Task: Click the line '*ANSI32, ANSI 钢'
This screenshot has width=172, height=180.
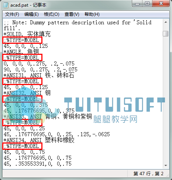Action: pyautogui.click(x=27, y=93)
